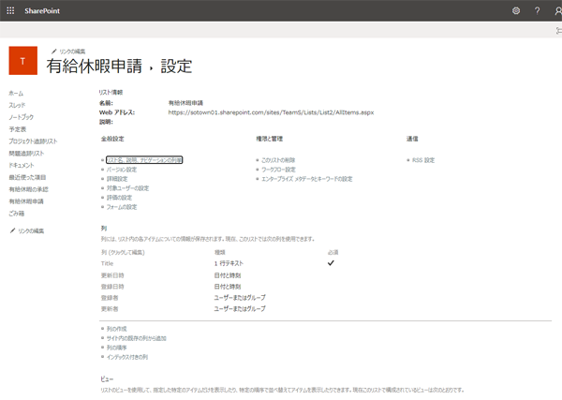This screenshot has width=562, height=400.
Task: Open 評価の設定
Action: pos(119,198)
